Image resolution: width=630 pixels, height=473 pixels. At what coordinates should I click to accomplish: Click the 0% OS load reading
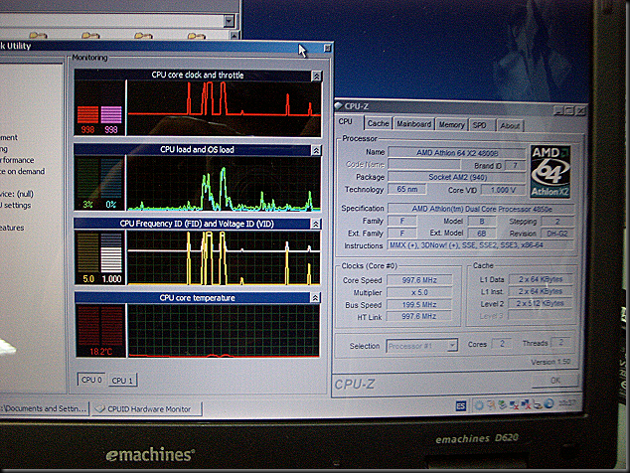coord(111,205)
